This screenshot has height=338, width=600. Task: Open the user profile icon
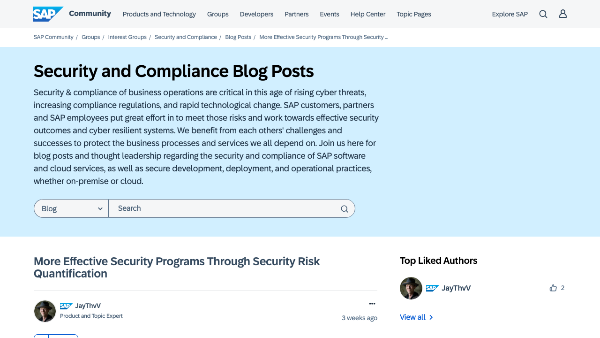pyautogui.click(x=563, y=14)
